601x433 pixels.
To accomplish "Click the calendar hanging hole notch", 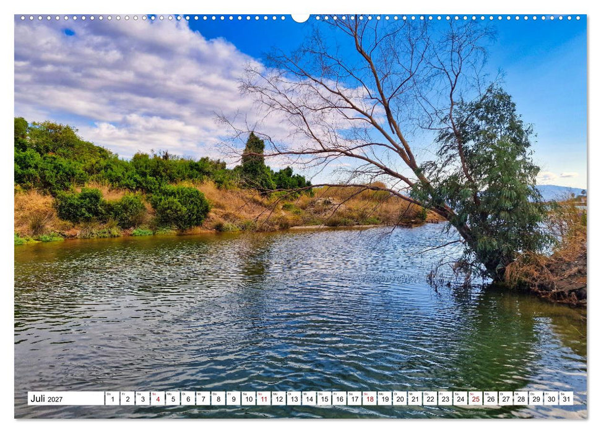I will (x=301, y=18).
